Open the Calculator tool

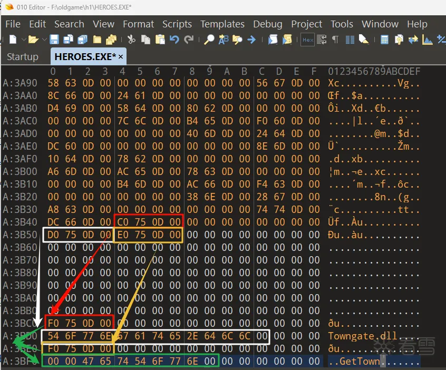click(385, 40)
